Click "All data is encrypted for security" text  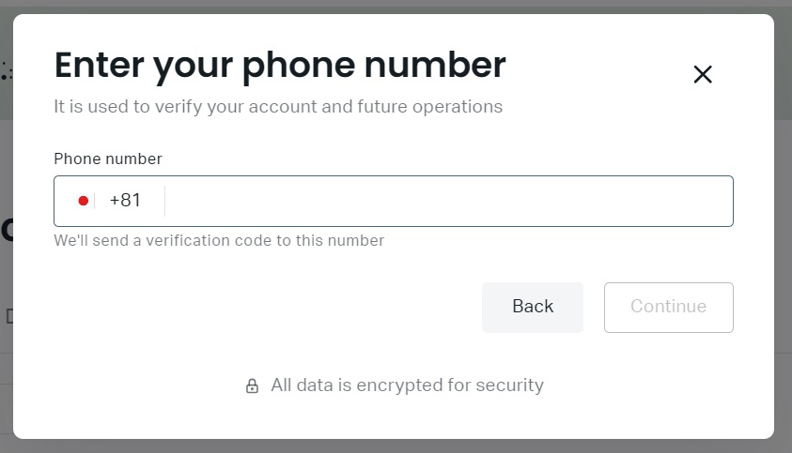(x=407, y=385)
